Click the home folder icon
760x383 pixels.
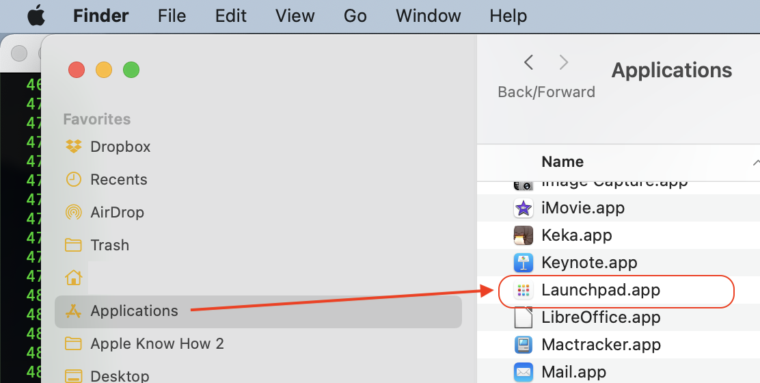(x=73, y=278)
